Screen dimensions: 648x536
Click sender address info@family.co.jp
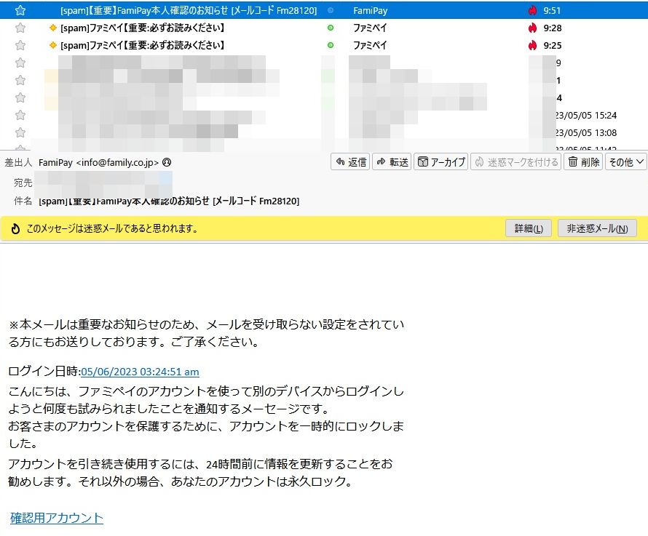coord(117,163)
